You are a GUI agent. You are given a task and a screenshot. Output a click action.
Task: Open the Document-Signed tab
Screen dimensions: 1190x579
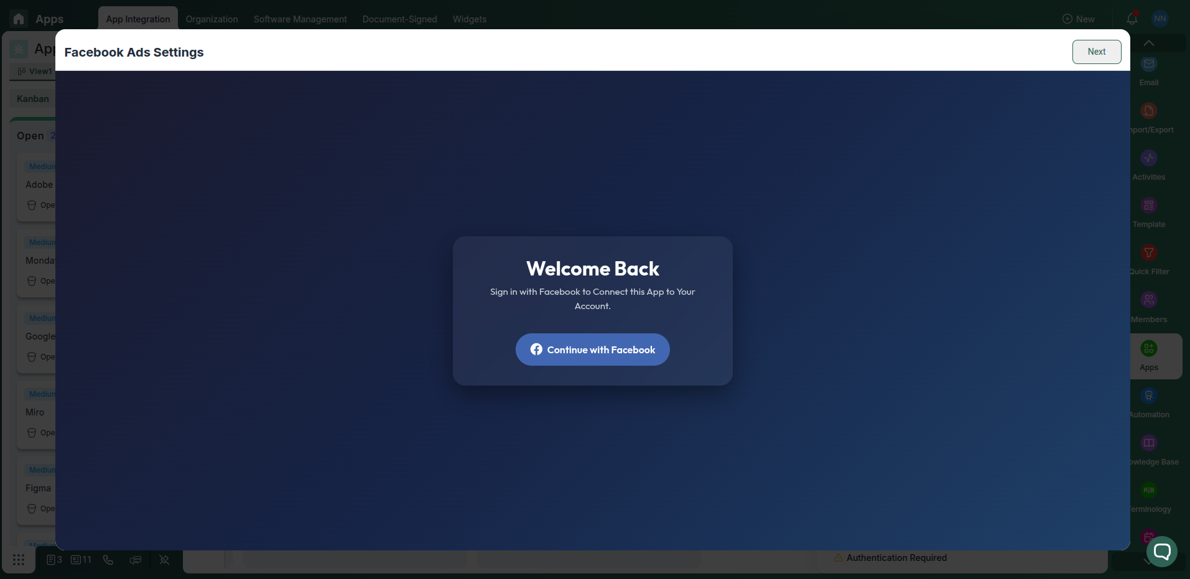[399, 19]
